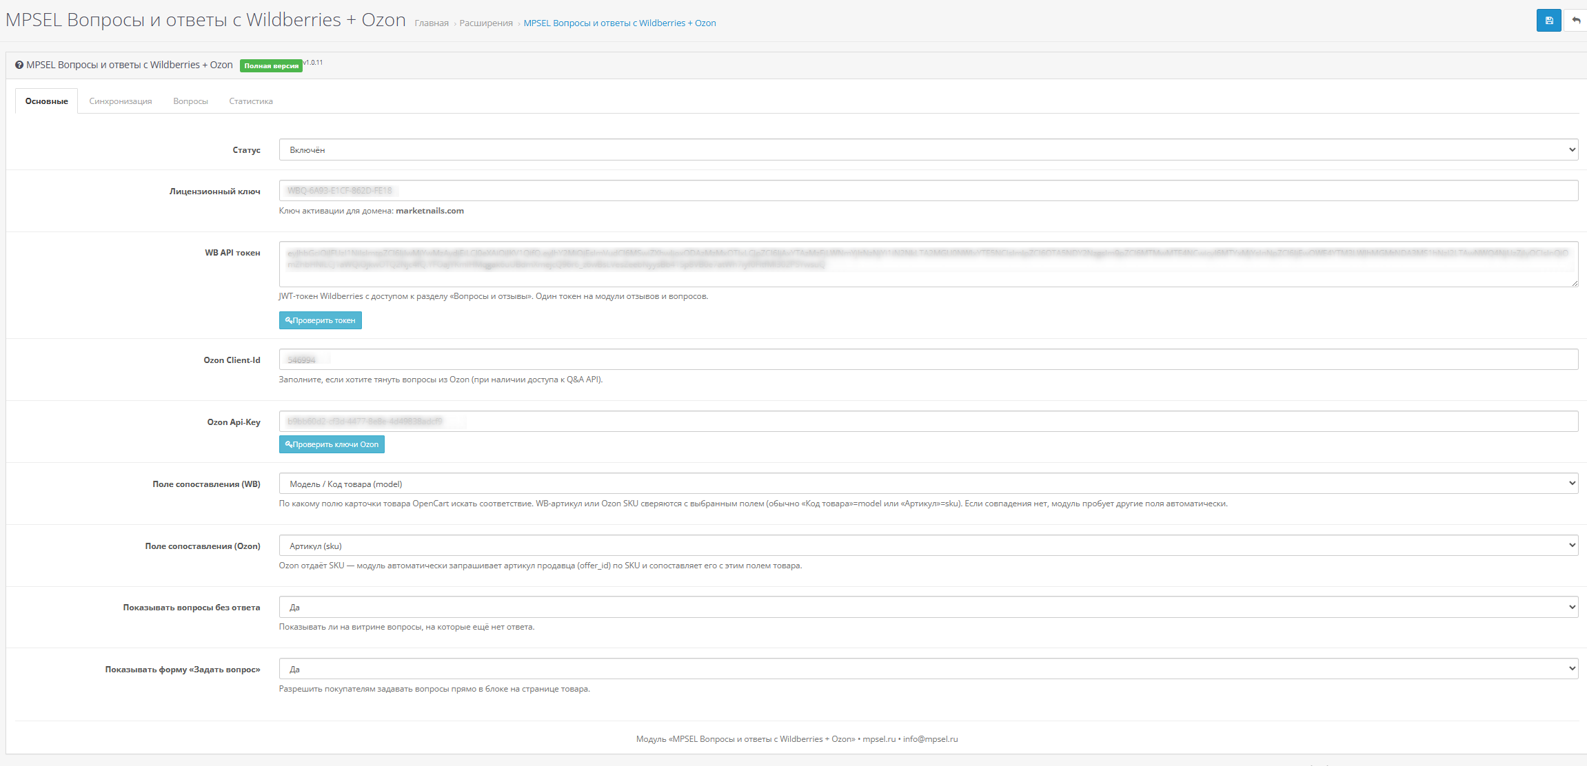This screenshot has width=1587, height=766.
Task: Click the blue save icon button
Action: click(1548, 21)
